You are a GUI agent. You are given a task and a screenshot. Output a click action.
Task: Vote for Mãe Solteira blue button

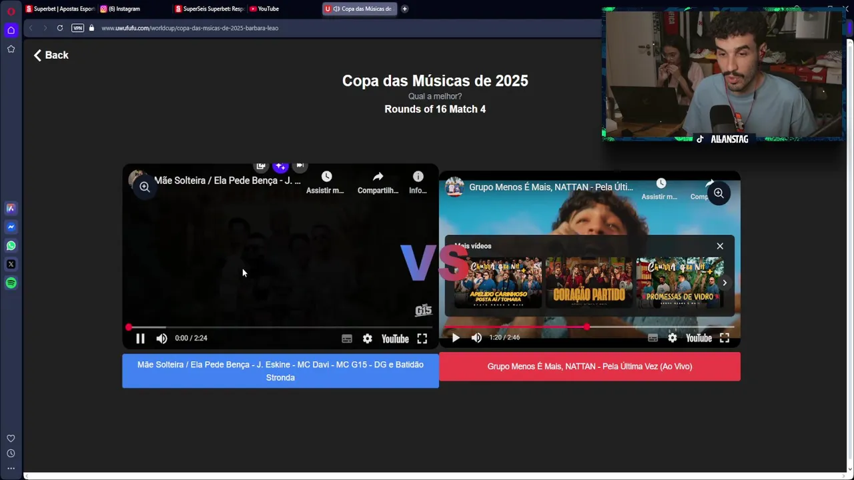click(280, 371)
